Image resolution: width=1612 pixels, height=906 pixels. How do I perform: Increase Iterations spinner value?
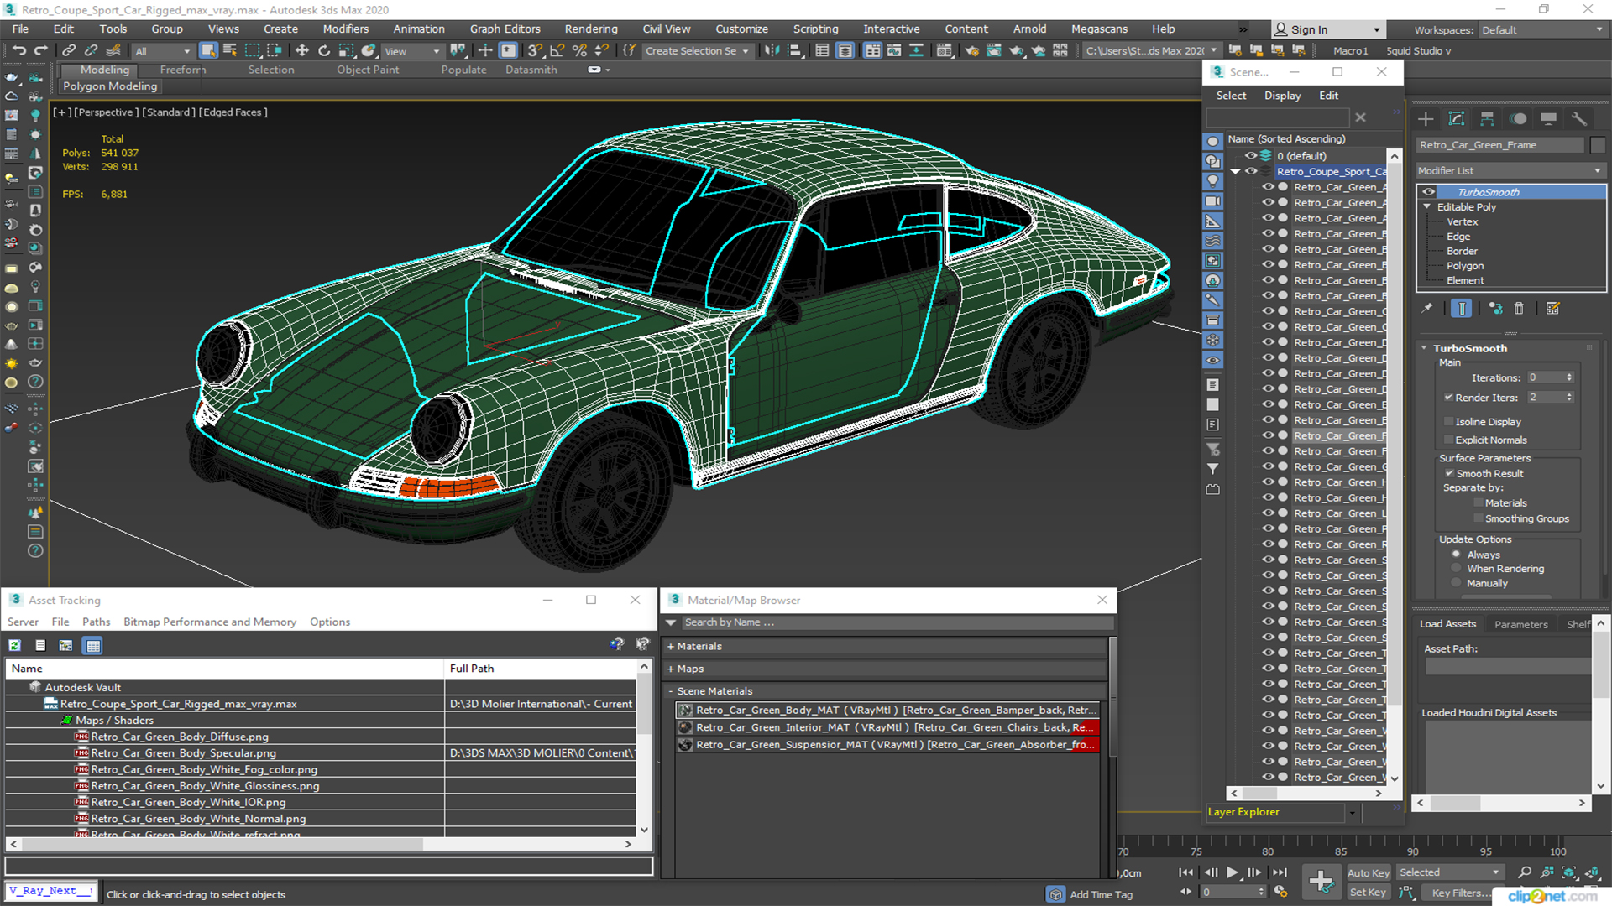1569,375
